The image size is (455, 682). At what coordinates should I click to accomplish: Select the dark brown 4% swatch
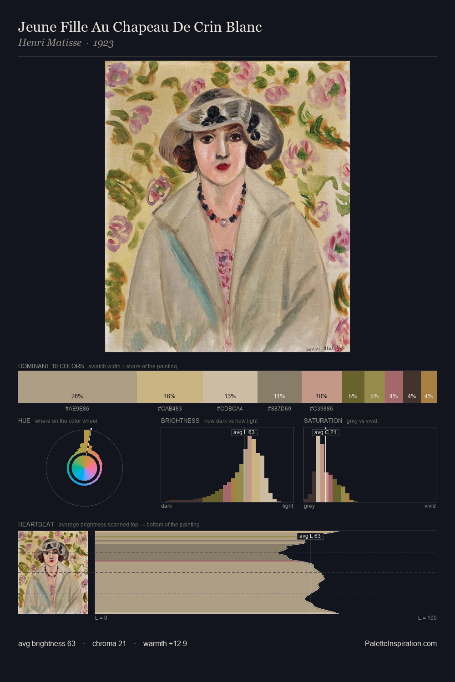tap(412, 387)
